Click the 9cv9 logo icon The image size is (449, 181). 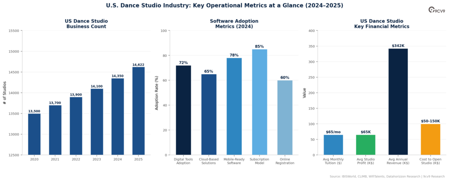point(436,10)
